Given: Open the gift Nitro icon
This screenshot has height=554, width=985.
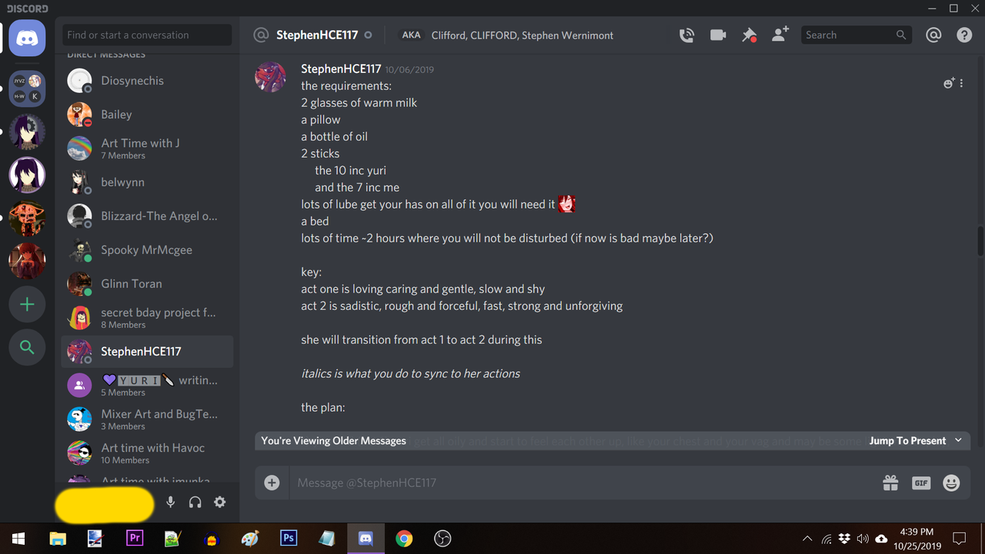Looking at the screenshot, I should click(890, 482).
